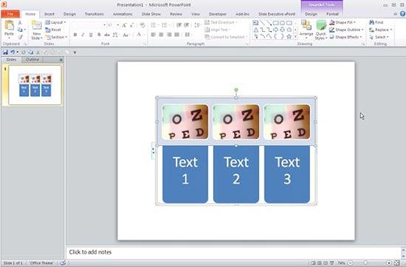
Task: Toggle bulleted list
Action: (154, 25)
